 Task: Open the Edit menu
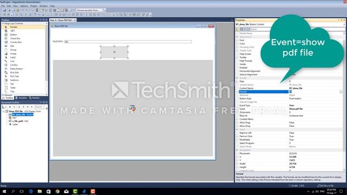tap(9, 6)
